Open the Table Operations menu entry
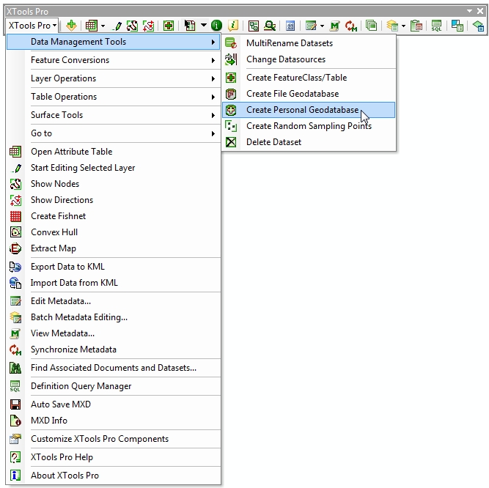489x488 pixels. pyautogui.click(x=114, y=97)
